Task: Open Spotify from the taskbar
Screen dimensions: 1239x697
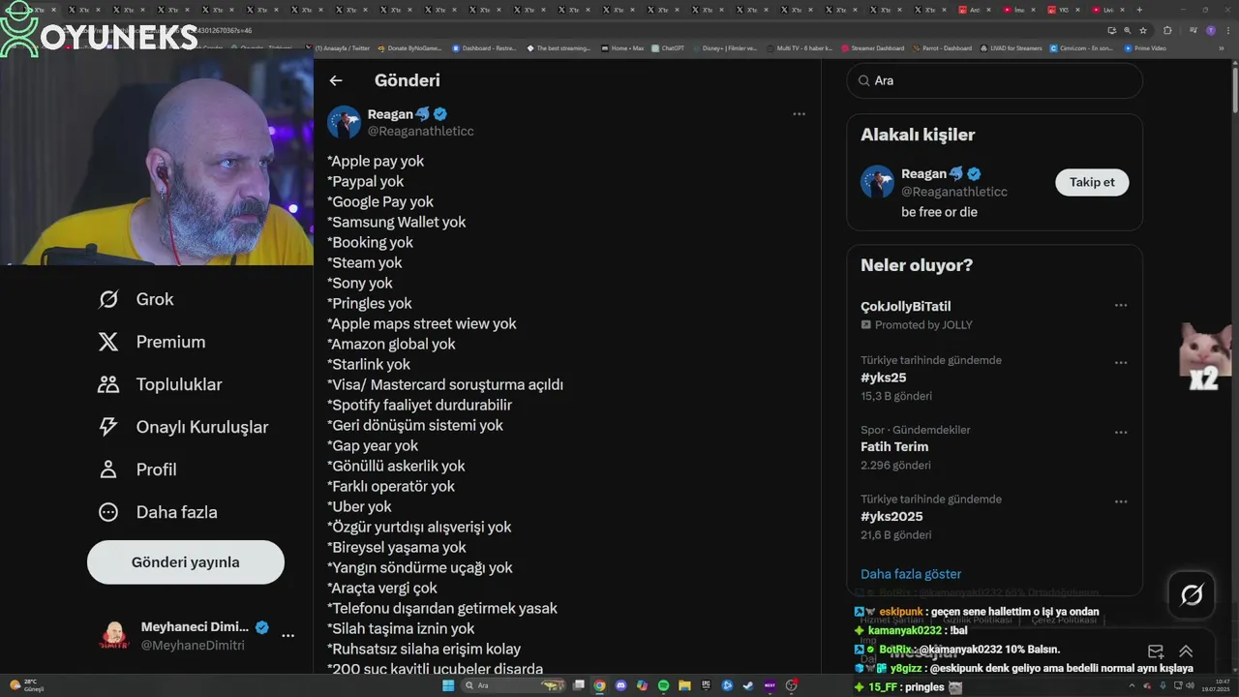Action: coord(663,685)
